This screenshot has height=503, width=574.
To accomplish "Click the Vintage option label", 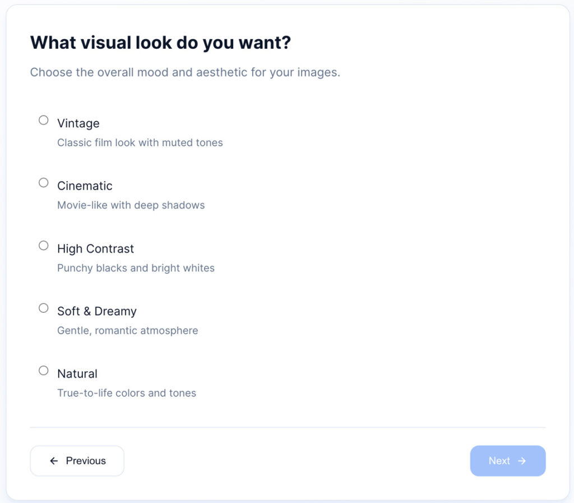I will (x=78, y=123).
